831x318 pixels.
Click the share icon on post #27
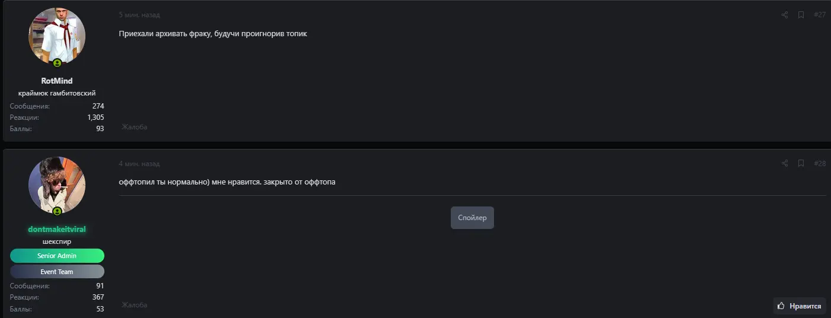click(x=785, y=15)
